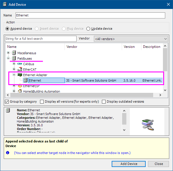
Task: Select the Fieldbuses tree item
Action: [24, 59]
